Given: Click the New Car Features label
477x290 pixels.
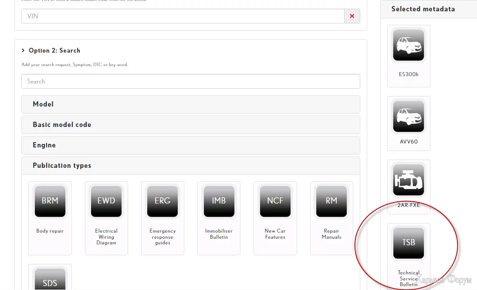Looking at the screenshot, I should click(x=275, y=234).
